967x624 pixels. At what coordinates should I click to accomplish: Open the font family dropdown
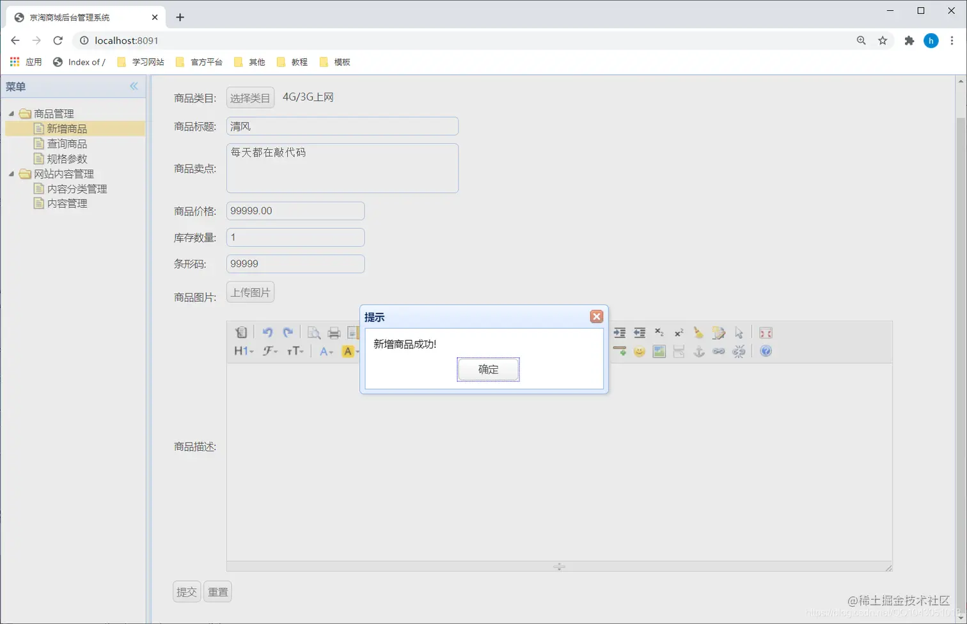pos(271,351)
